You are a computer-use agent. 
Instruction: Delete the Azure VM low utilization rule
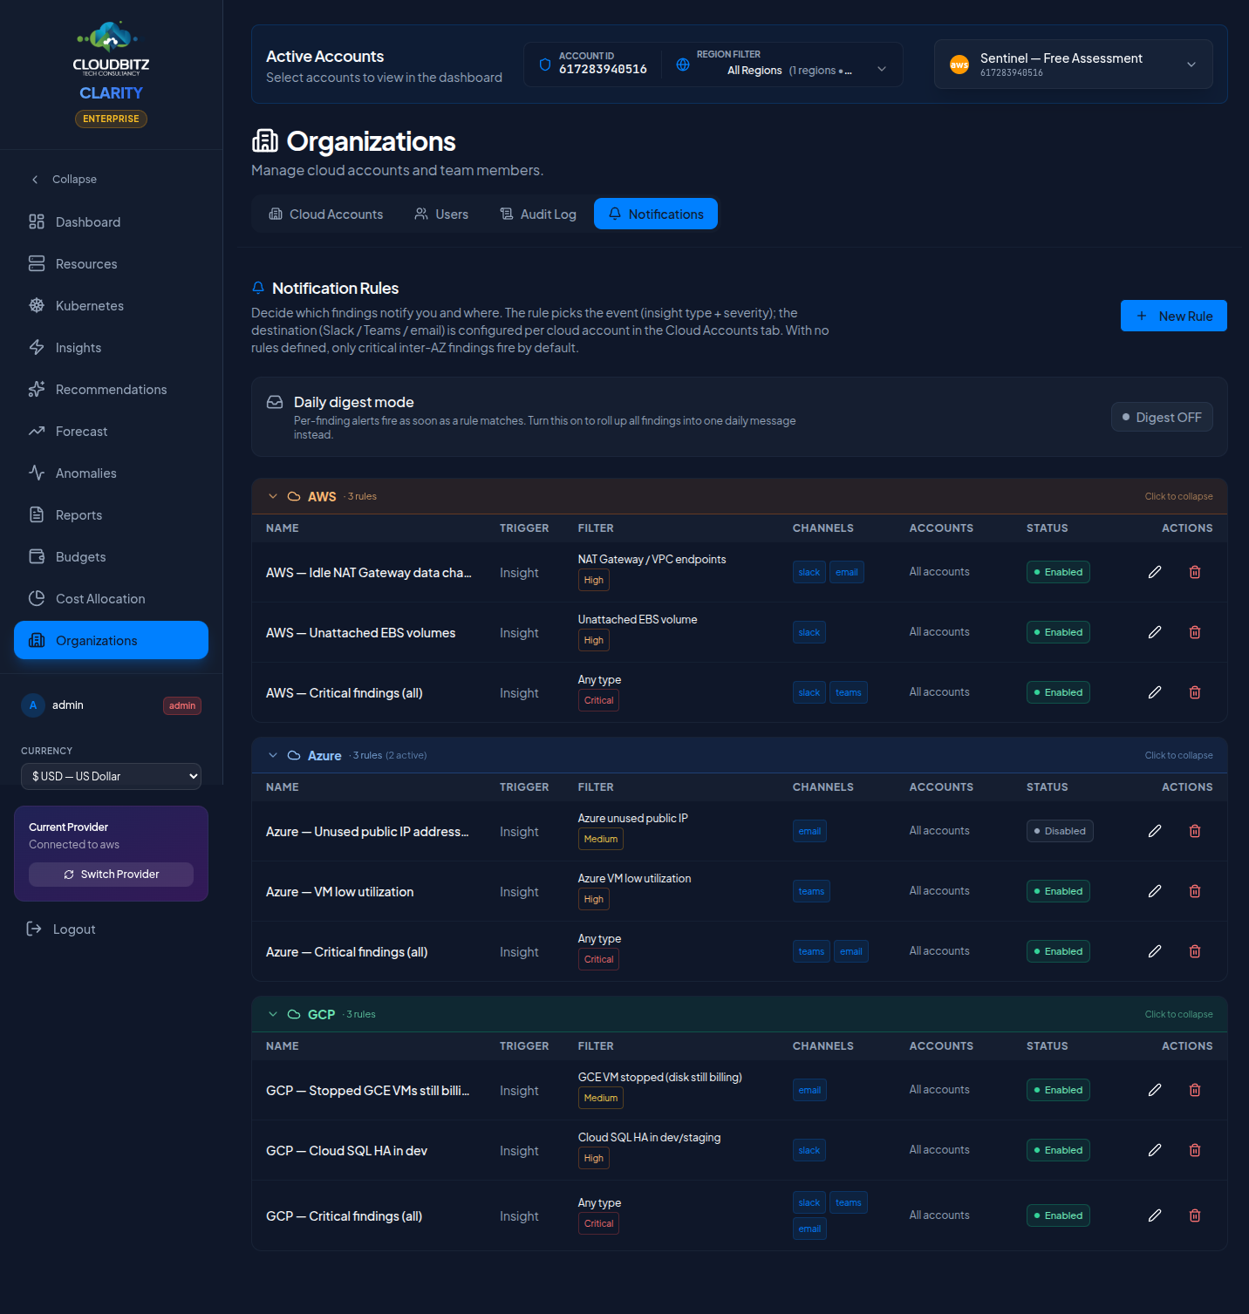tap(1195, 891)
